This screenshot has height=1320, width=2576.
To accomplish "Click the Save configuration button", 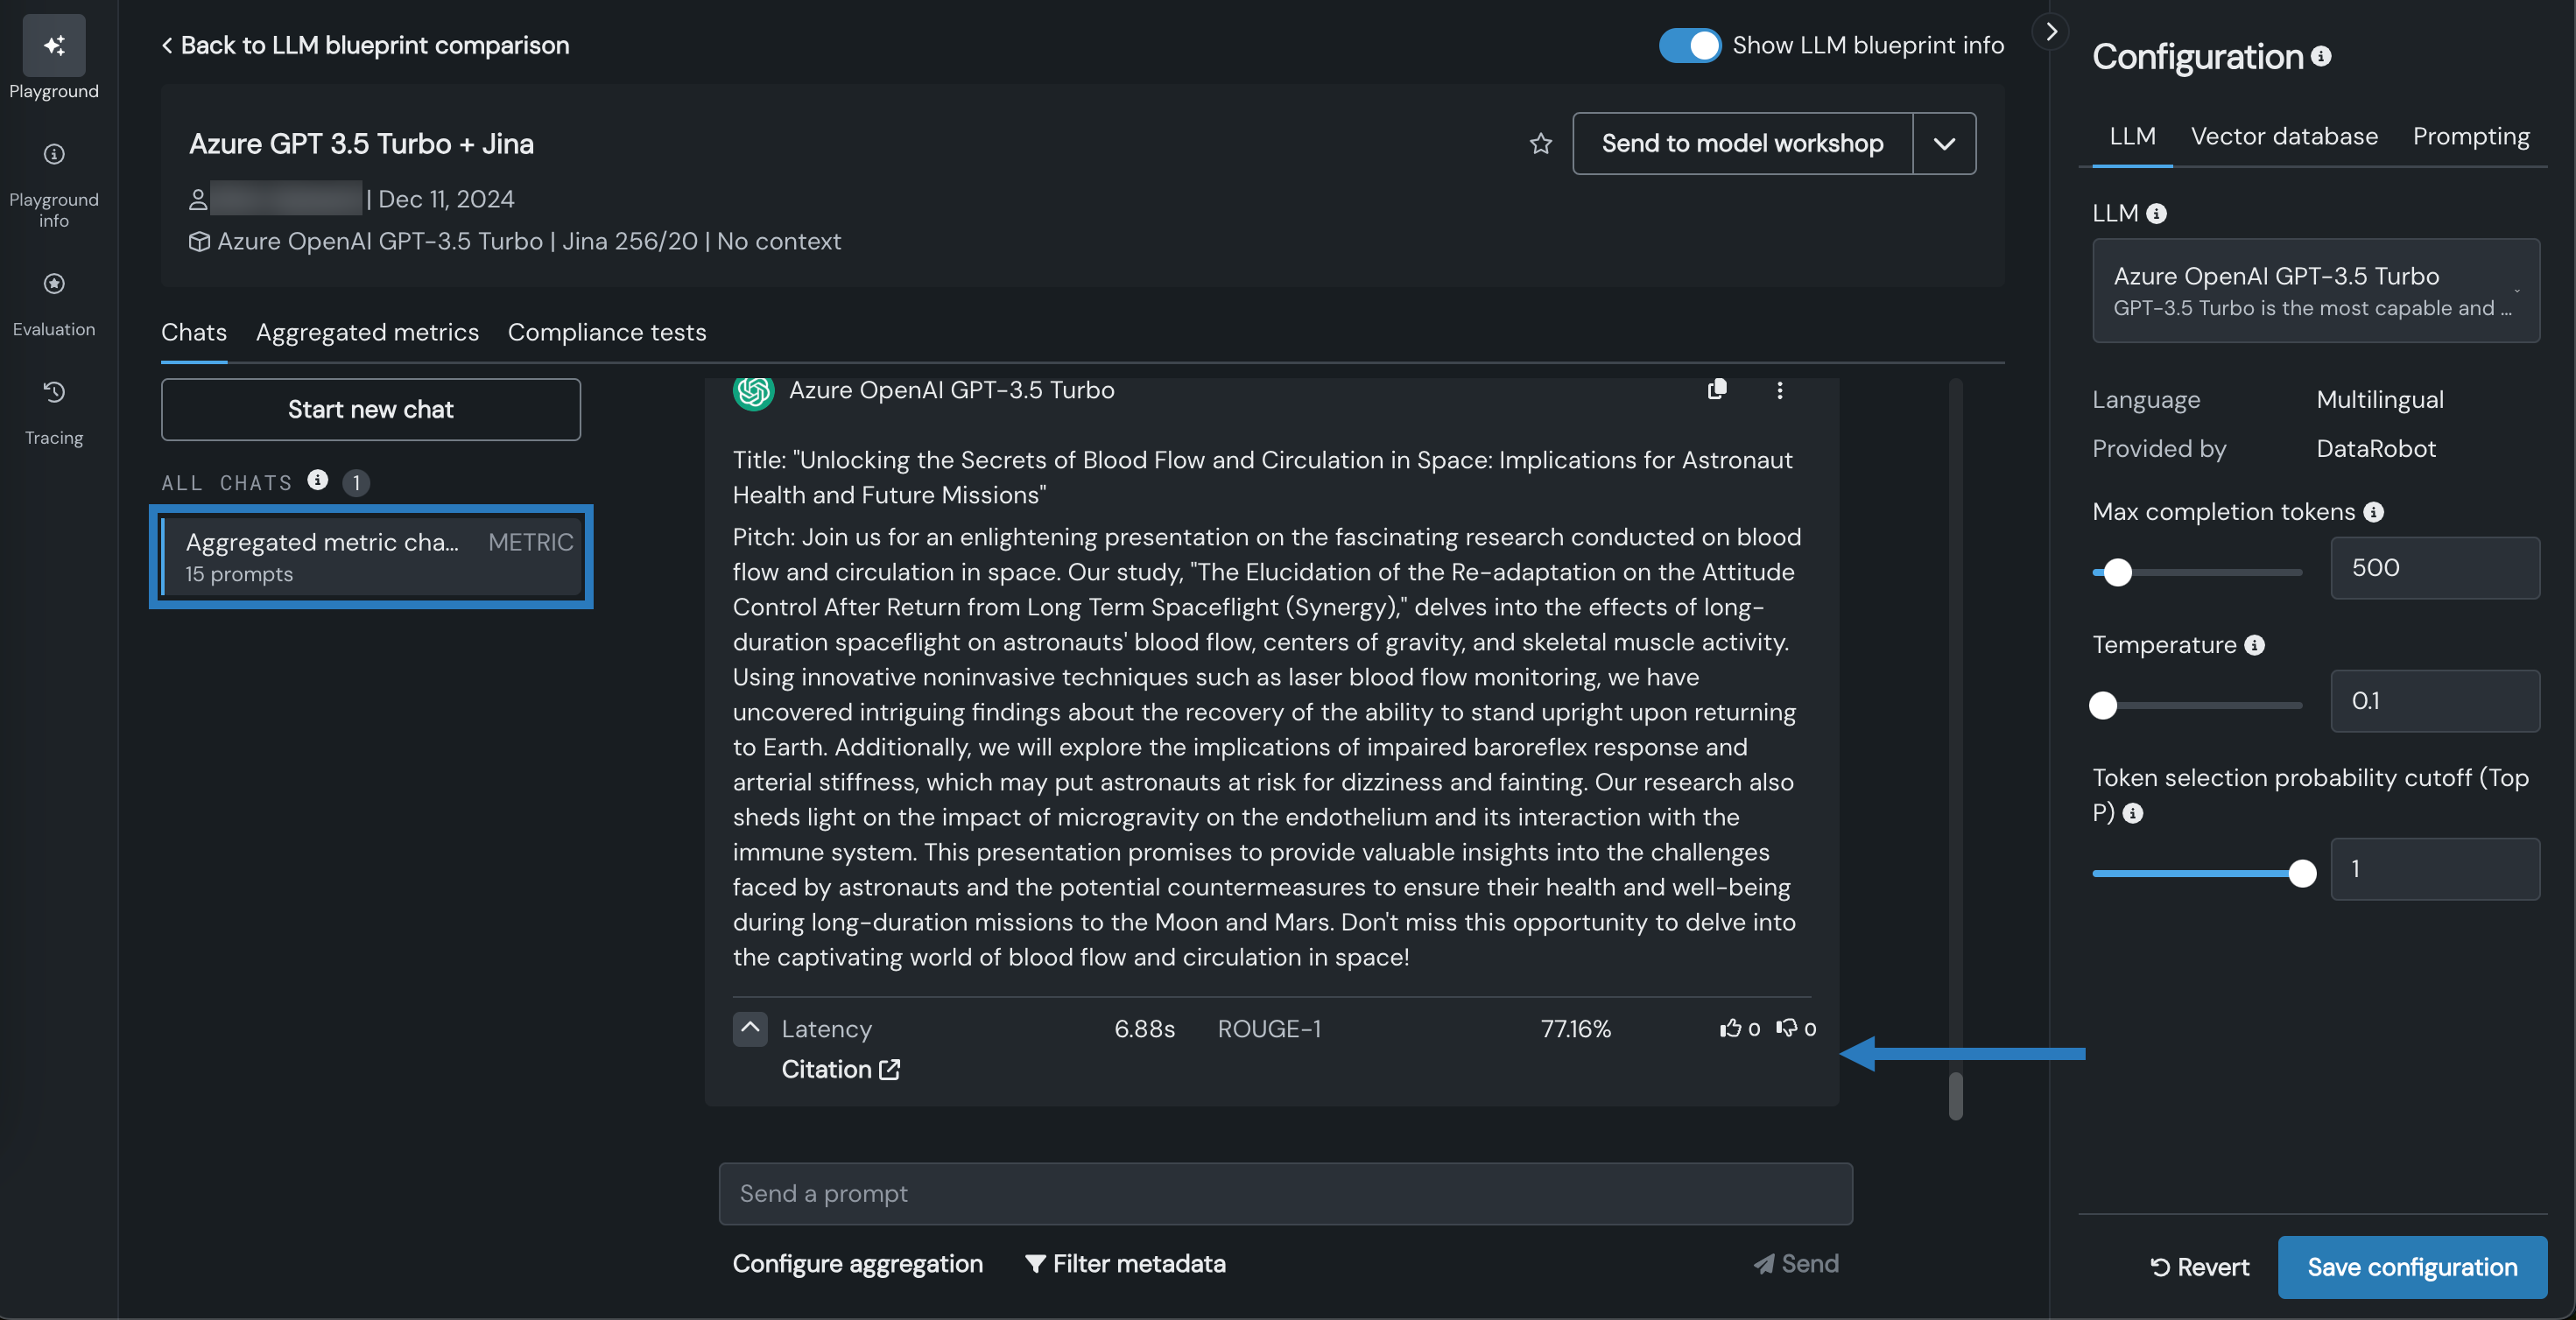I will pos(2411,1267).
